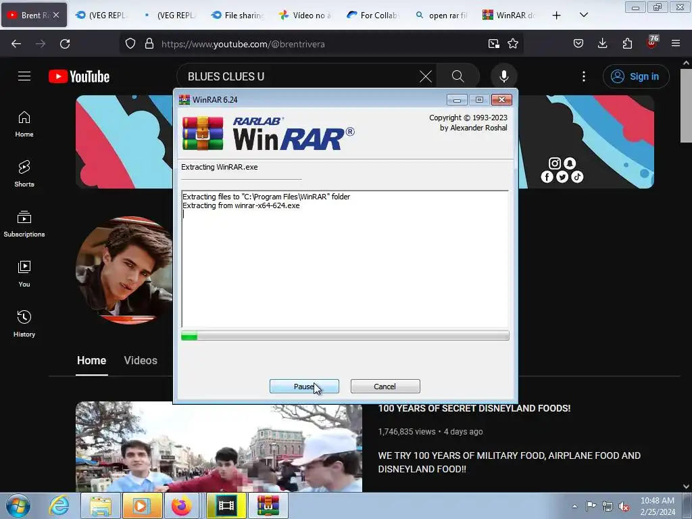Show hidden system tray icons
Screen dimensions: 692x519
pos(574,506)
